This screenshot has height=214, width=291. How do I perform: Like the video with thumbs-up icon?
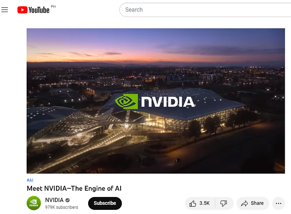tap(192, 204)
